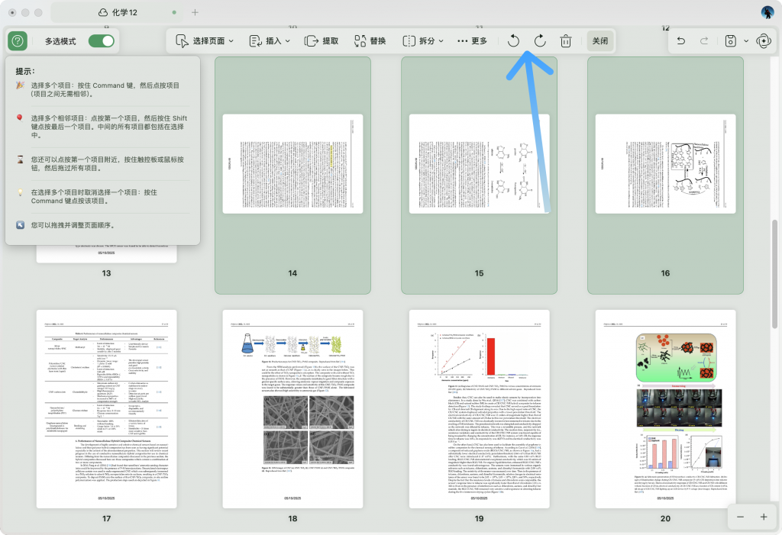Select page 19 thumbnail
This screenshot has width=782, height=535.
480,409
